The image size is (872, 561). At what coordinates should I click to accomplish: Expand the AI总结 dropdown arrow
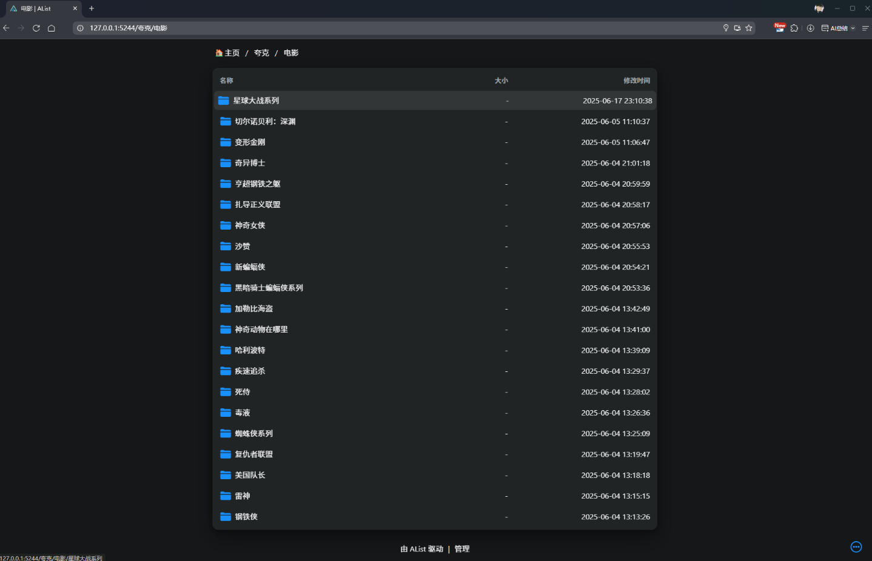click(x=853, y=28)
